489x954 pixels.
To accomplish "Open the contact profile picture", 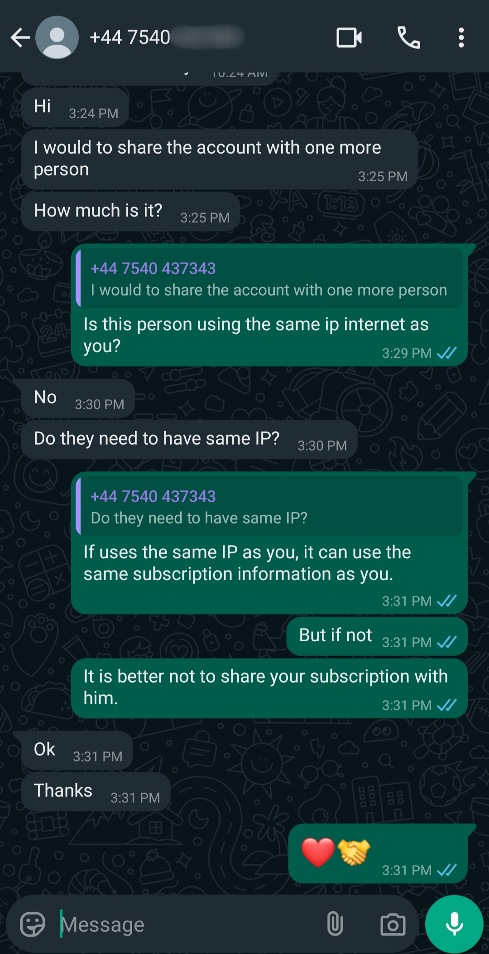I will click(x=57, y=38).
